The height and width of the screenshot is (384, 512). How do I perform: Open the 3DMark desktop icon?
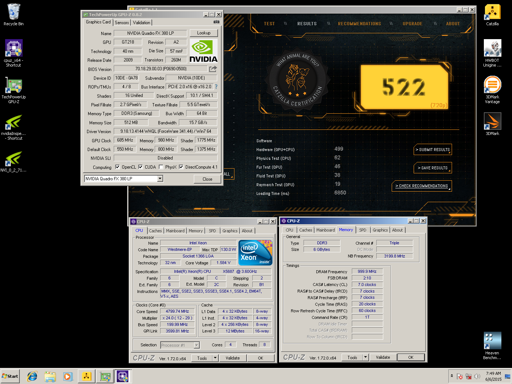click(x=492, y=124)
